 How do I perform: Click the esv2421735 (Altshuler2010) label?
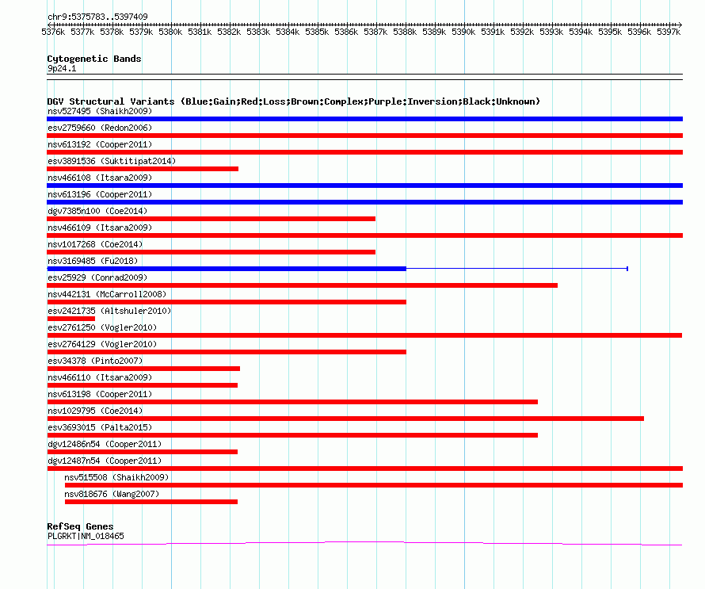point(109,311)
